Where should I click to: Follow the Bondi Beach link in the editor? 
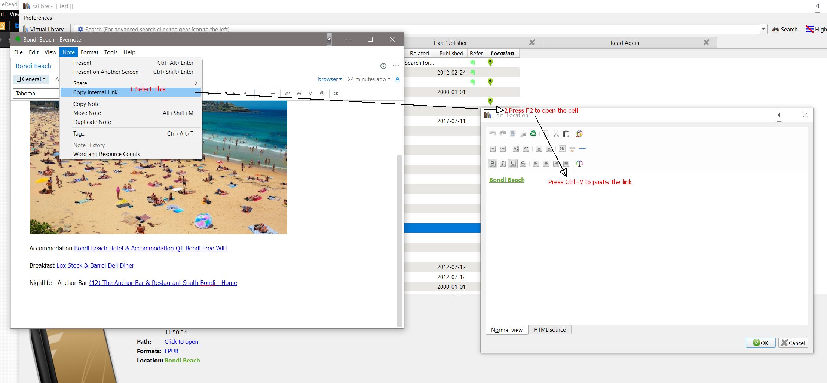click(x=507, y=180)
